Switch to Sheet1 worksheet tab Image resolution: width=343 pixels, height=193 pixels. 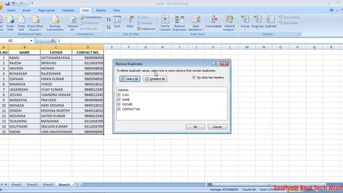click(17, 184)
